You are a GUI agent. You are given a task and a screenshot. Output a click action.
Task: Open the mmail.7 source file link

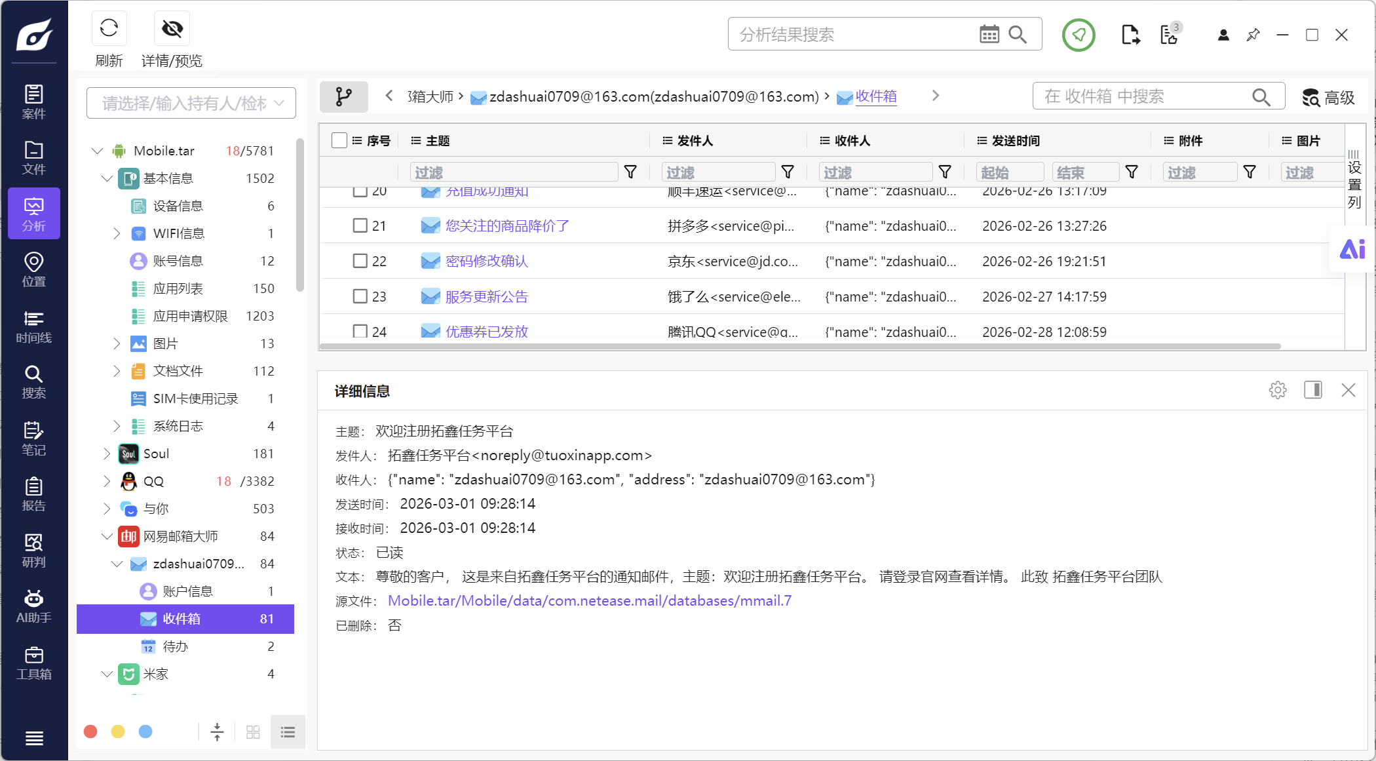[x=590, y=600]
